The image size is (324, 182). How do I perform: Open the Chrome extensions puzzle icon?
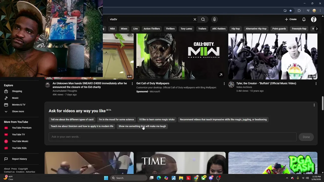pyautogui.click(x=299, y=11)
